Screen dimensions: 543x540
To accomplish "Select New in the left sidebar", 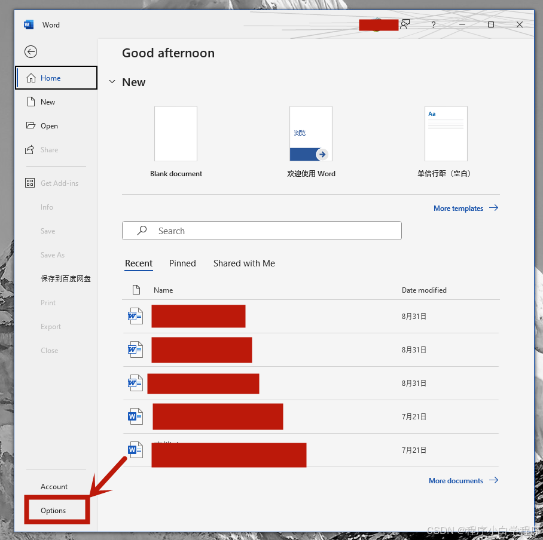I will click(56, 102).
